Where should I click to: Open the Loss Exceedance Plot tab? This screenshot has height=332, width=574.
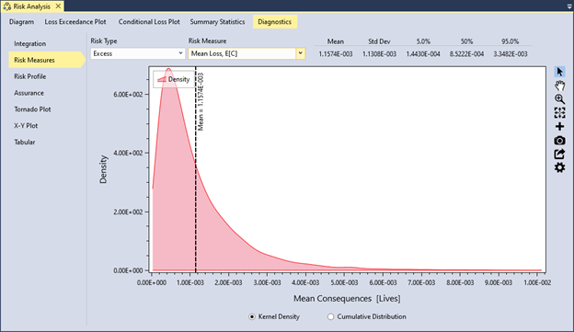tap(75, 21)
